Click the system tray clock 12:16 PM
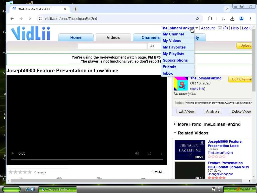 [247, 189]
